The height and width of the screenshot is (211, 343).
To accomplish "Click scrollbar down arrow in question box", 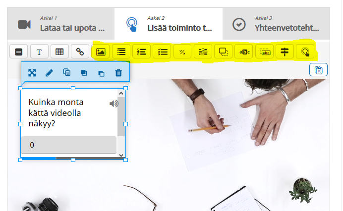I will pos(121,155).
